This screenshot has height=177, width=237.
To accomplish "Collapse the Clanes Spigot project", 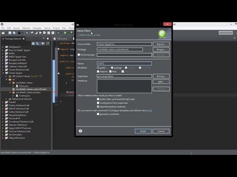I will 3,73.
